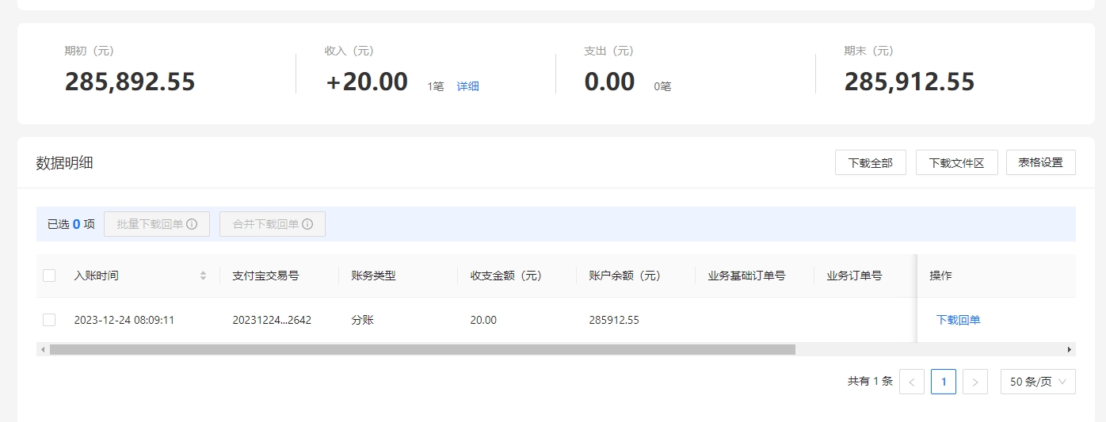Click the 业务订单号 column header
This screenshot has height=422, width=1106.
click(854, 276)
